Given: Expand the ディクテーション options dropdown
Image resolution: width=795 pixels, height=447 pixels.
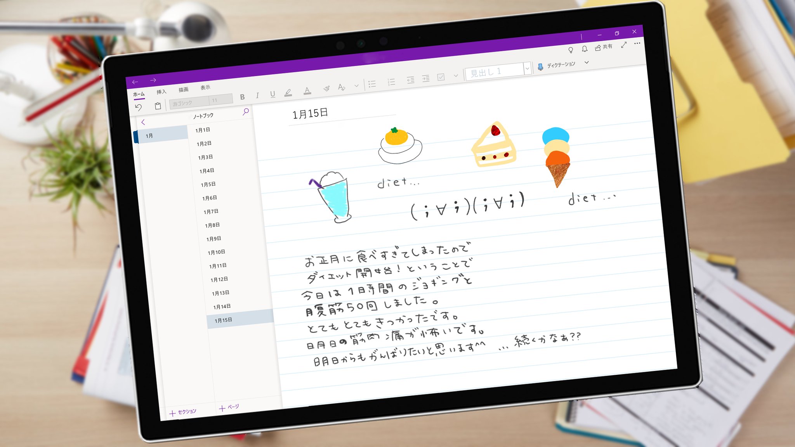Looking at the screenshot, I should coord(587,62).
